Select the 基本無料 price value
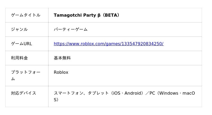The width and height of the screenshot is (212, 115). click(x=62, y=58)
